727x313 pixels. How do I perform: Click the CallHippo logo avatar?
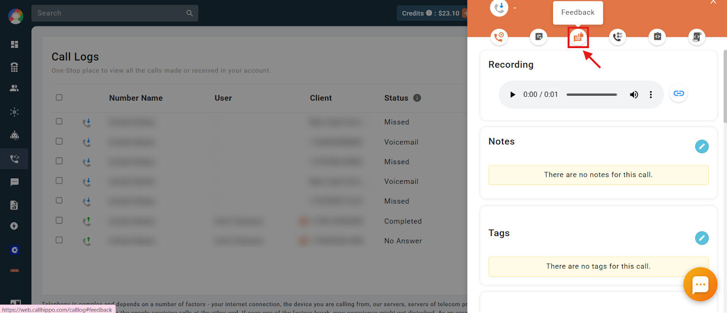coord(16,16)
